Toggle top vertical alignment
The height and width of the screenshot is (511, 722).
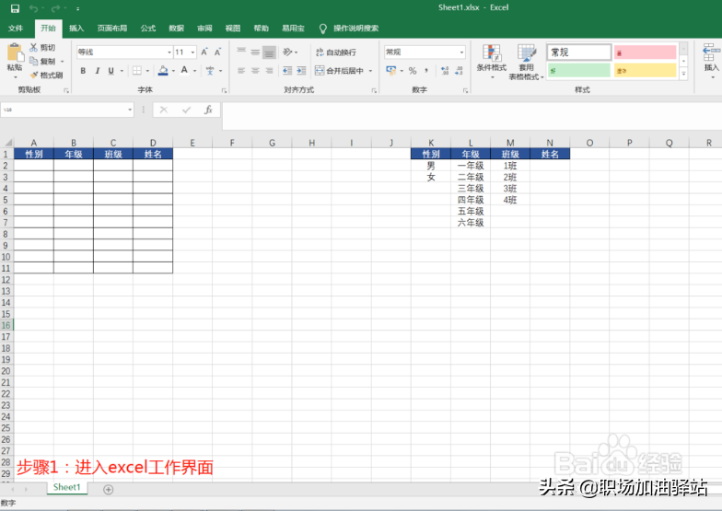pyautogui.click(x=241, y=52)
